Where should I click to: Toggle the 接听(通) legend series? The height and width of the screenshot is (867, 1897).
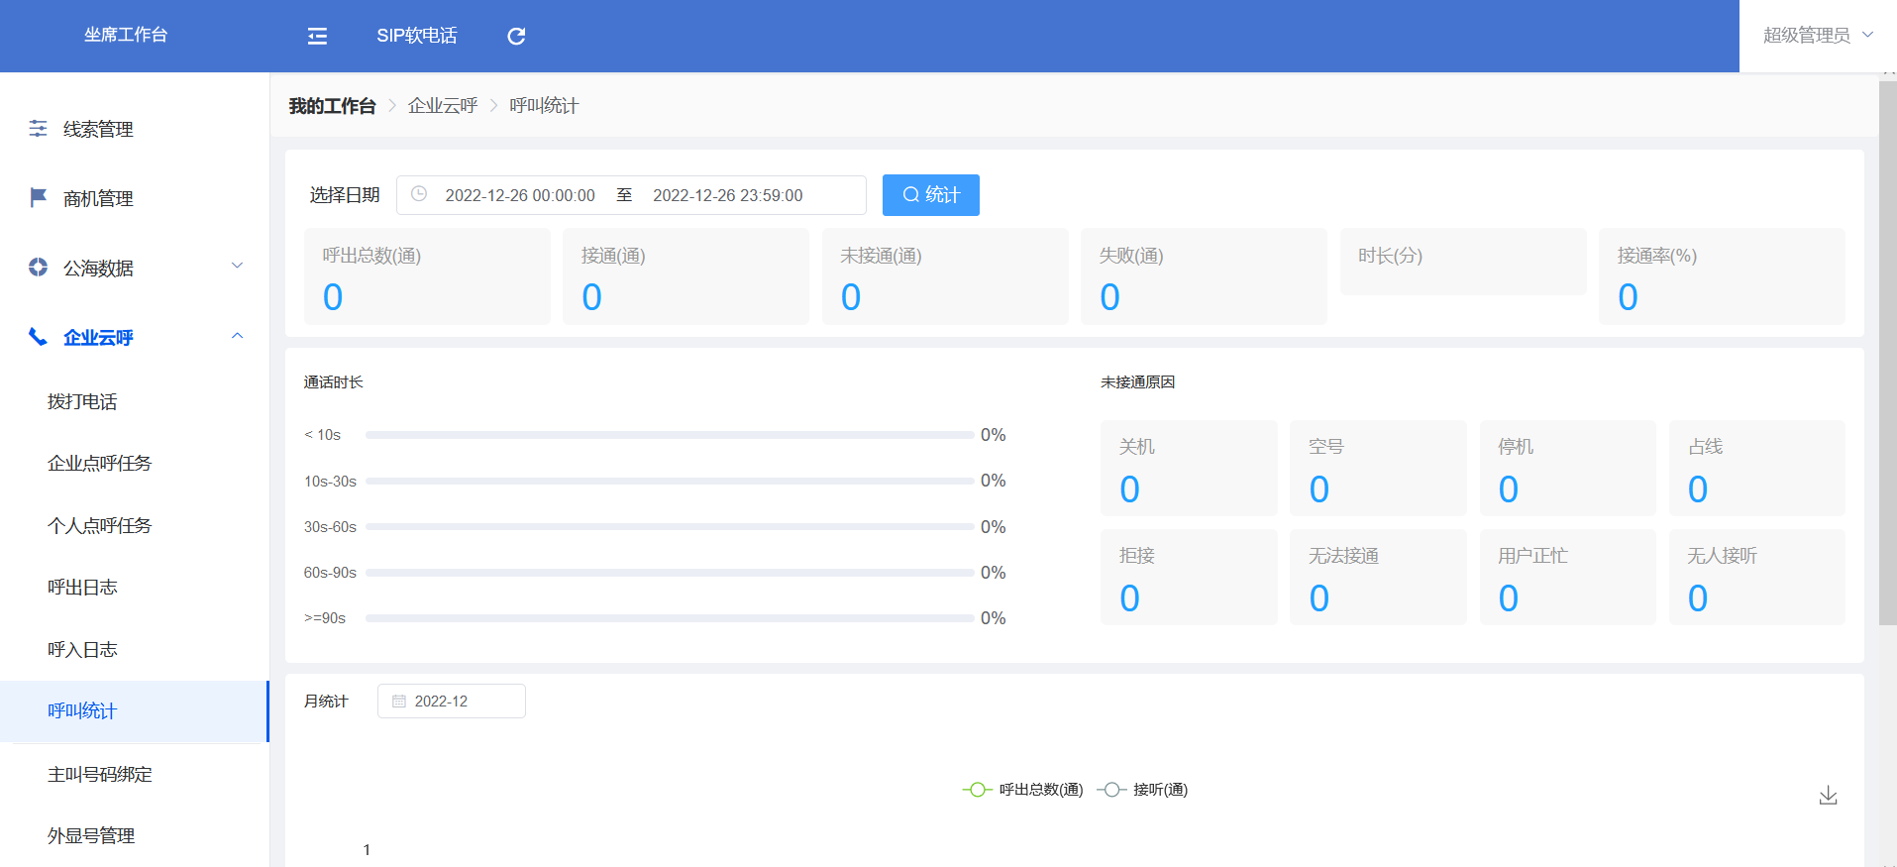point(1143,790)
